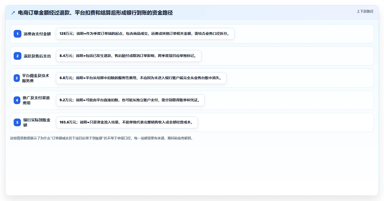Select step badge 4 for 推广及支付渠道费用
Screen dimensions: 384x201
tap(17, 100)
